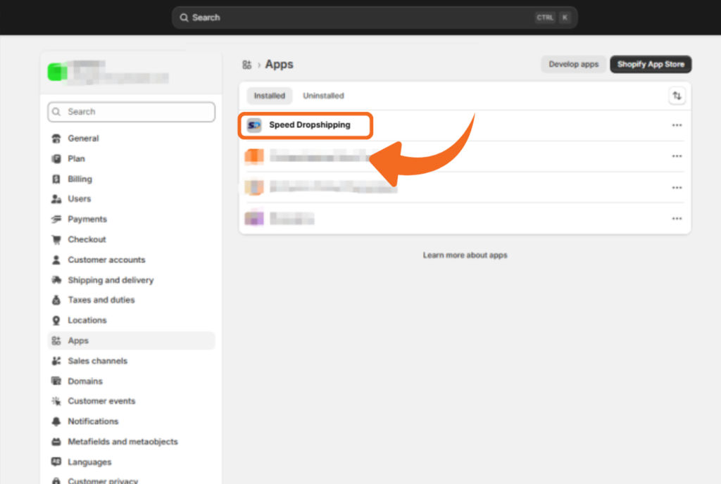This screenshot has width=721, height=484.
Task: Click the Shopify App Store button
Action: coord(651,65)
